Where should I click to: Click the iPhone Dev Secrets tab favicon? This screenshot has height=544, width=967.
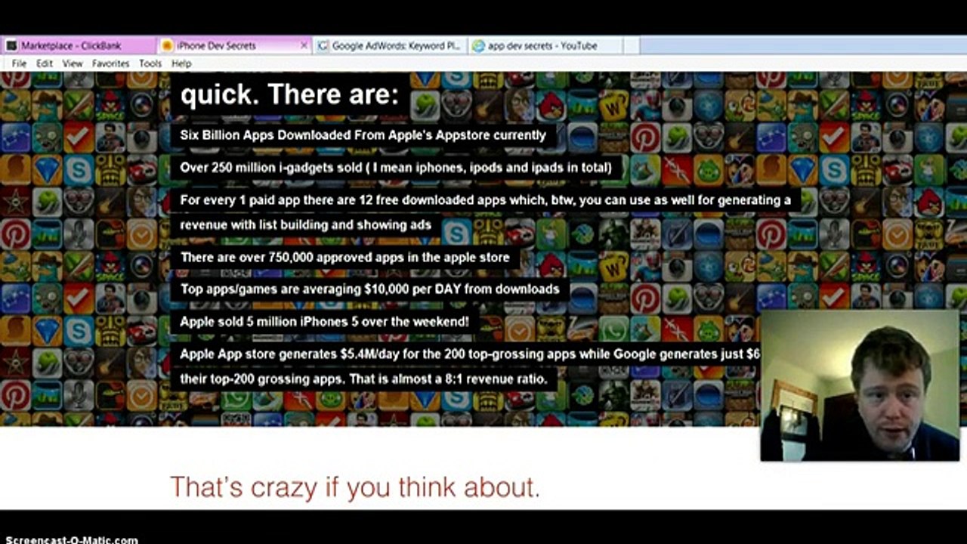(167, 45)
